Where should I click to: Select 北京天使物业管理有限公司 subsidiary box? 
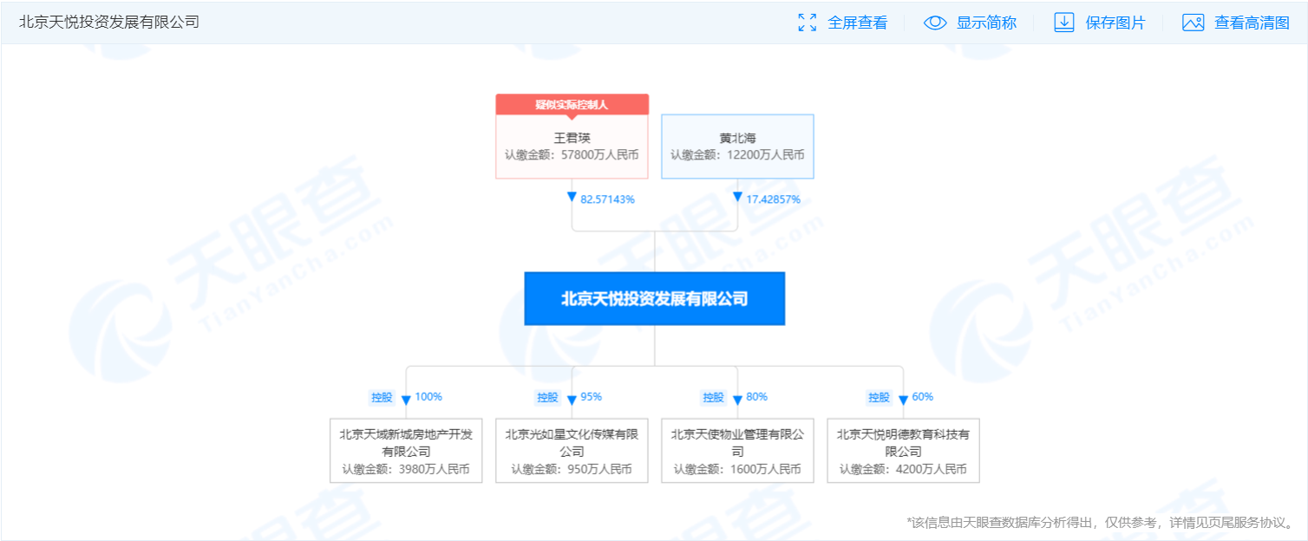pos(736,450)
